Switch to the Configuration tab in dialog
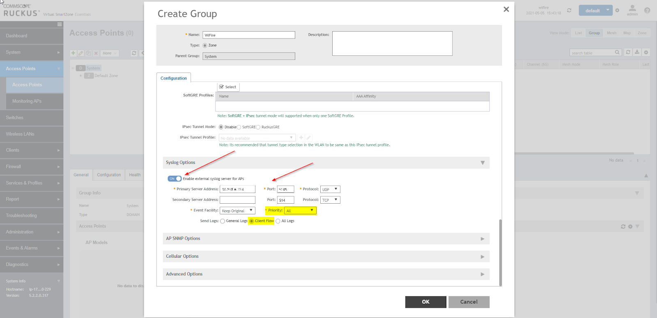Viewport: 657px width, 318px height. (173, 78)
